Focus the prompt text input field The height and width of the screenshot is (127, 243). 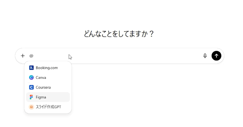coord(120,56)
